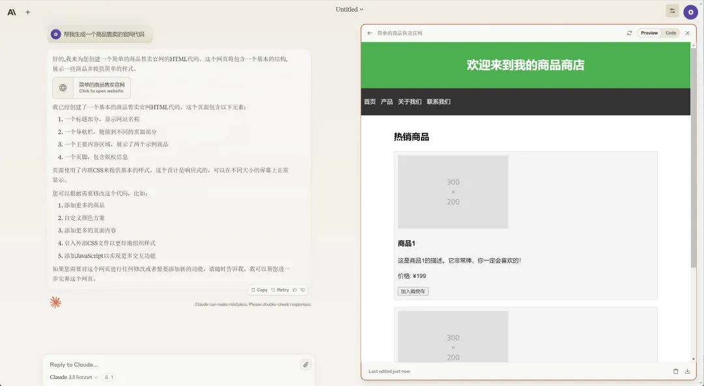Open the 简单的商品售卖官网 artifact card
The image size is (704, 386).
pyautogui.click(x=92, y=87)
